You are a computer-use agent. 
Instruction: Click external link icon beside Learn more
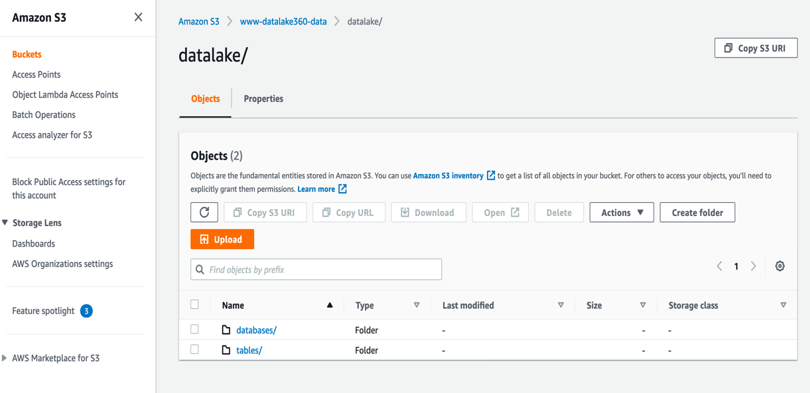coord(342,189)
